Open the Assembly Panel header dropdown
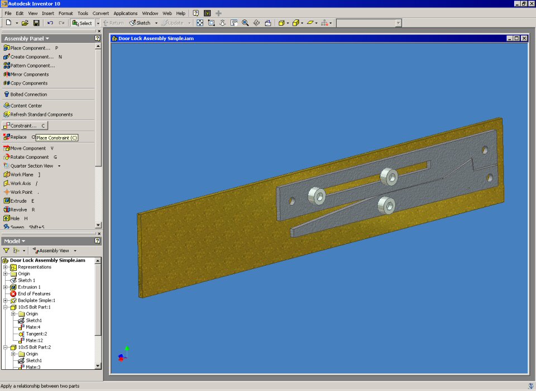Viewport: 536px width, 391px height. (26, 38)
